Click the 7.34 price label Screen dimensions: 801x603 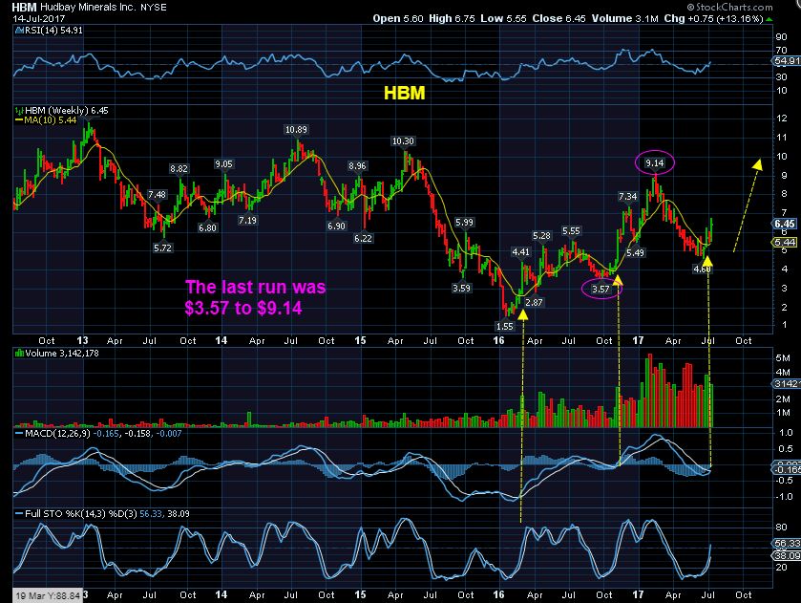tap(628, 197)
